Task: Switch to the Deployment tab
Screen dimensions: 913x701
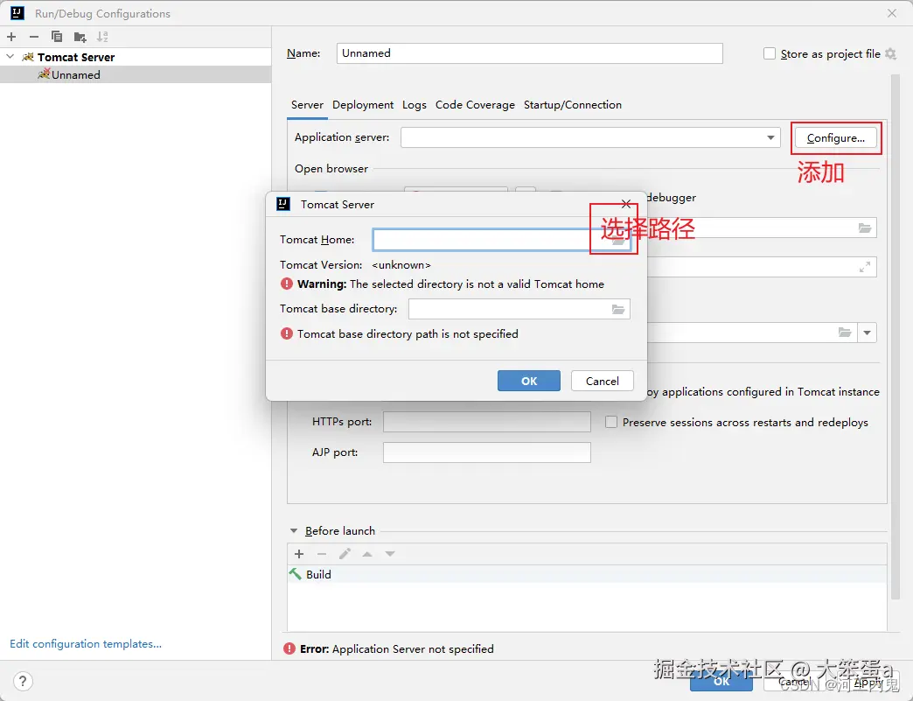Action: tap(363, 105)
